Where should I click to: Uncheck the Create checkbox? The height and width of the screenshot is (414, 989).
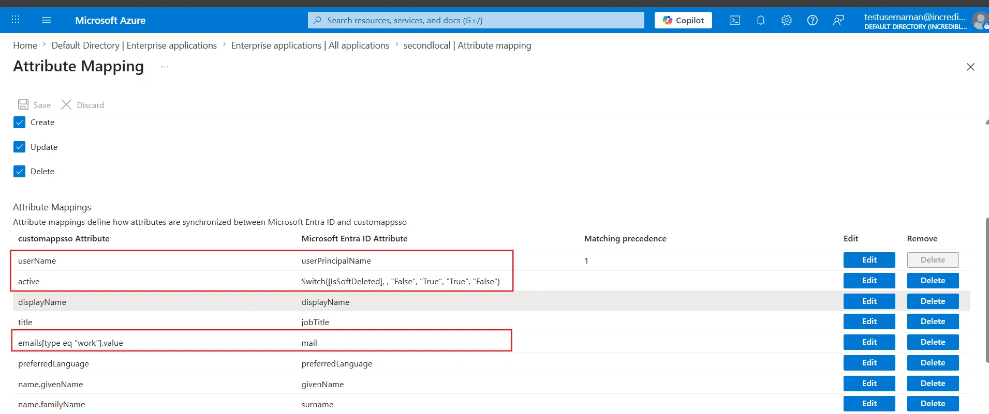[x=20, y=122]
